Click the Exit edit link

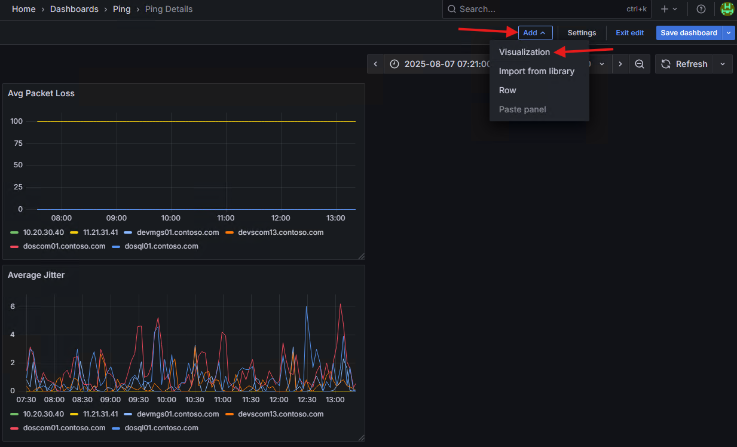(x=629, y=33)
